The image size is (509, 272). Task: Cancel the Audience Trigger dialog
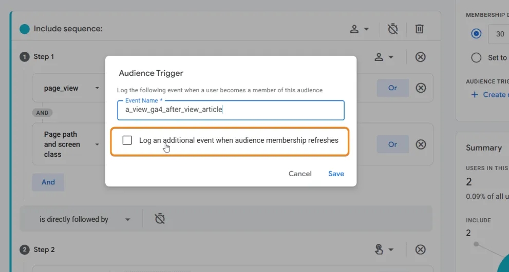click(300, 174)
